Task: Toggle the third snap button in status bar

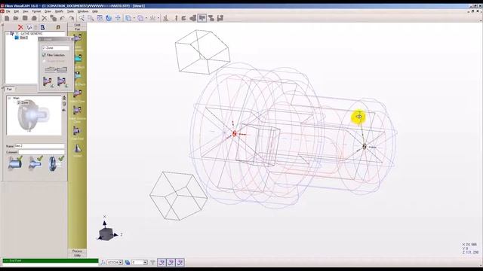Action: 180,263
